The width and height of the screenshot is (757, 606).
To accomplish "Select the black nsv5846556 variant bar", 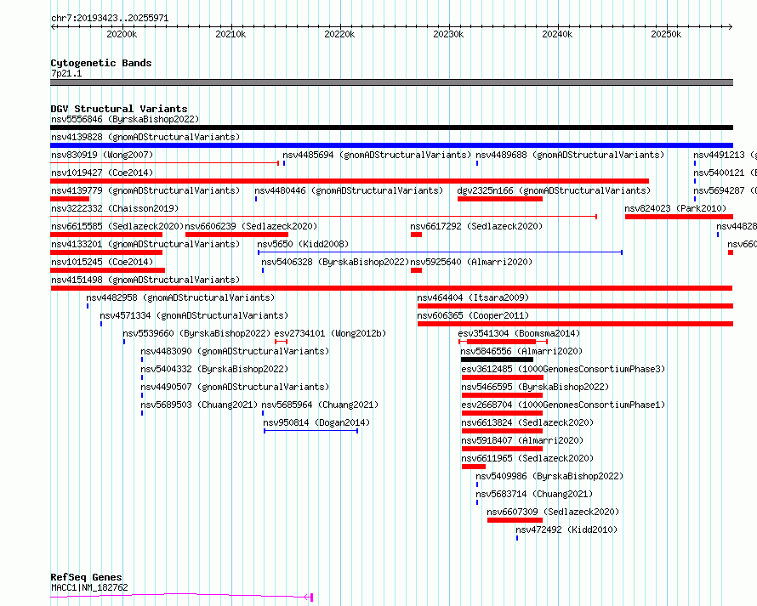I will click(x=497, y=360).
